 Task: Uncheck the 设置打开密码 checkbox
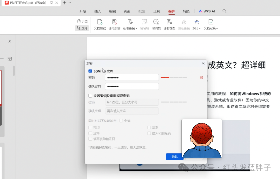(x=90, y=71)
